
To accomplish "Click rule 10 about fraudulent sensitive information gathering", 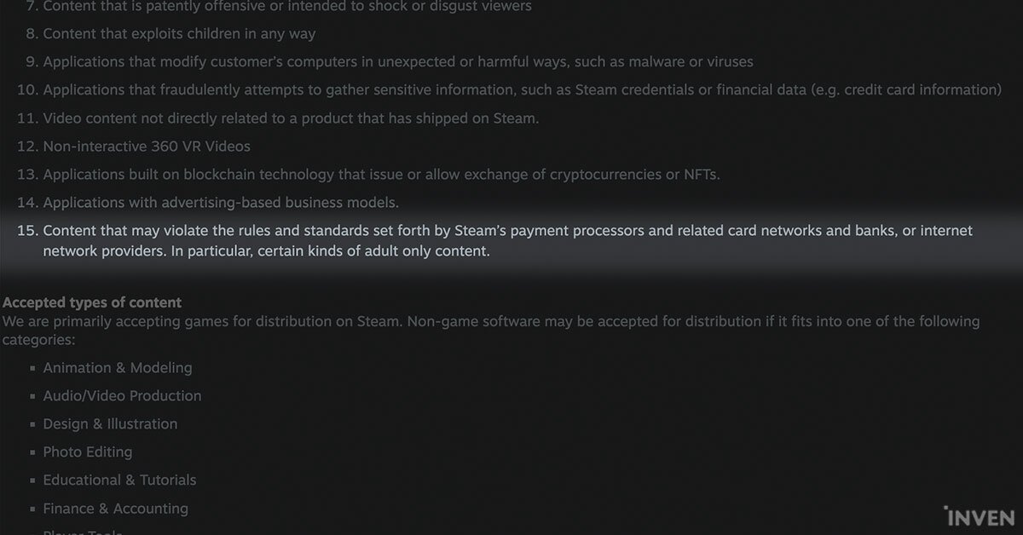I will coord(509,90).
